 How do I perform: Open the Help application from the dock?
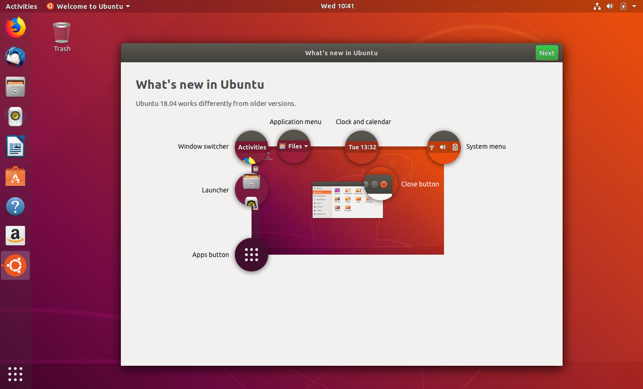point(15,206)
